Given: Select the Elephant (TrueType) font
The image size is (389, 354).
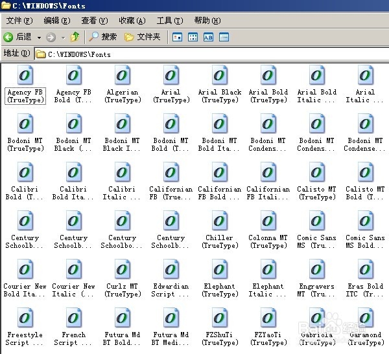Looking at the screenshot, I should [x=220, y=278].
